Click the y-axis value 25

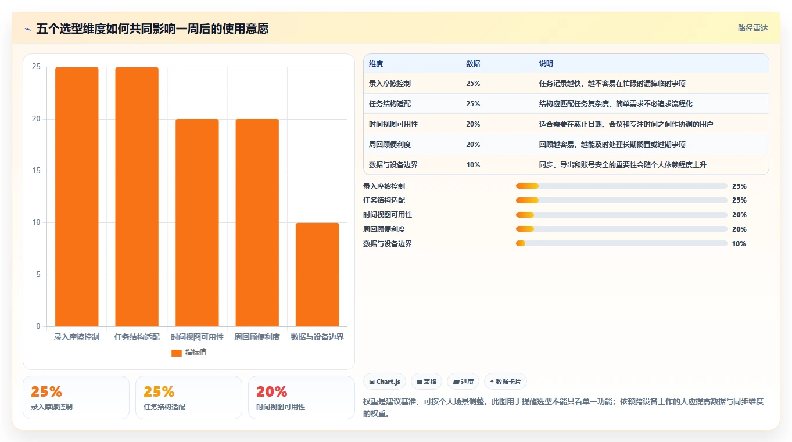coord(36,67)
